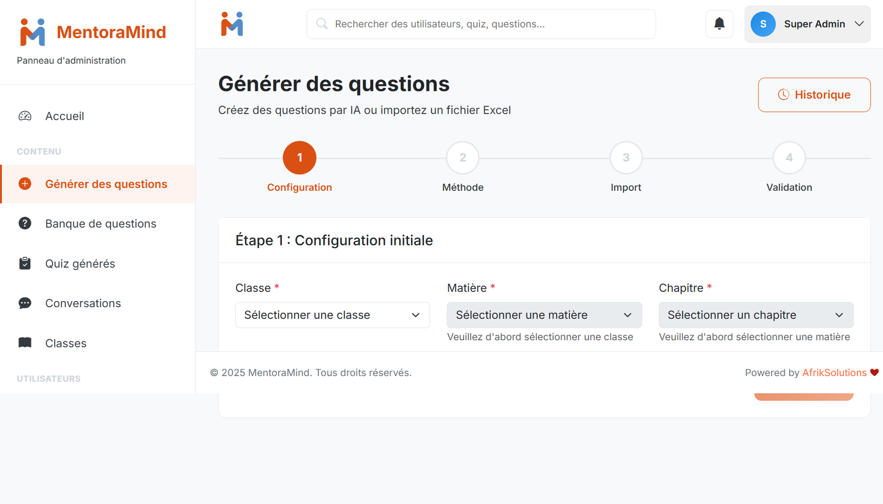Click the plus icon beside Générer des questions

pyautogui.click(x=25, y=184)
